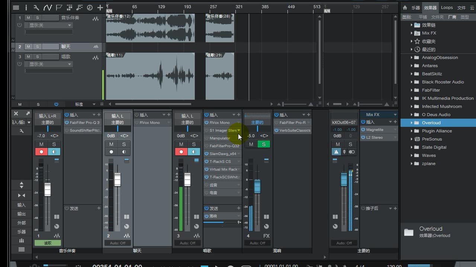Open the Mix FX dropdown

(x=379, y=115)
